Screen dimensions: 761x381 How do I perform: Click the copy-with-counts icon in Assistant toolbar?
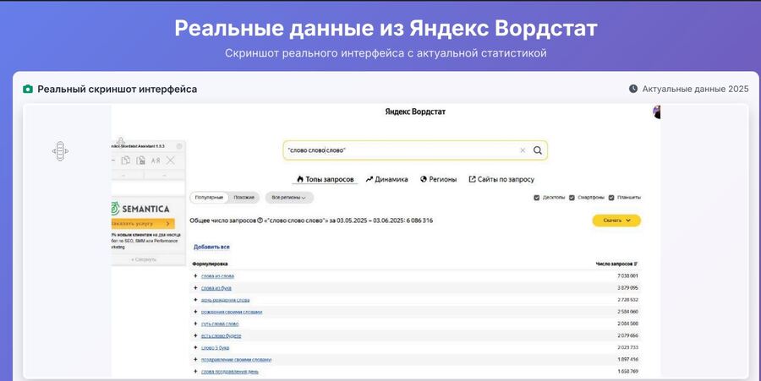[x=140, y=161]
